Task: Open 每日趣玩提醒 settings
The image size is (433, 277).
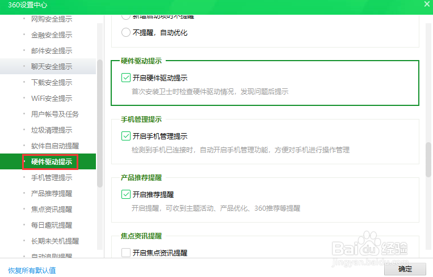Action: pos(52,225)
